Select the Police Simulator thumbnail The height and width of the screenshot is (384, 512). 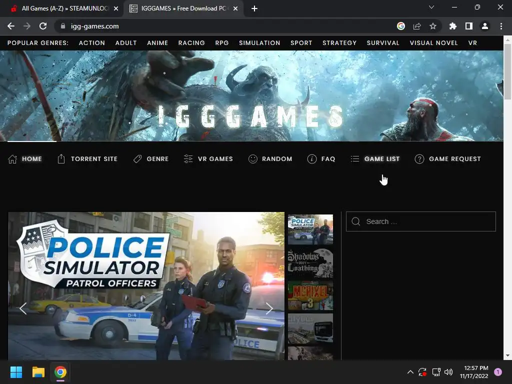point(310,229)
